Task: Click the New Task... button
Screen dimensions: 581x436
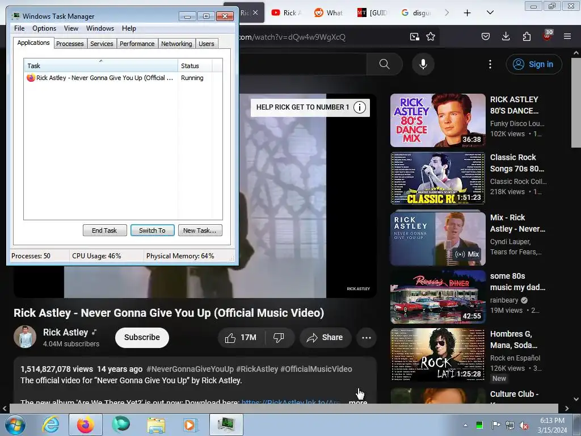Action: pyautogui.click(x=200, y=230)
